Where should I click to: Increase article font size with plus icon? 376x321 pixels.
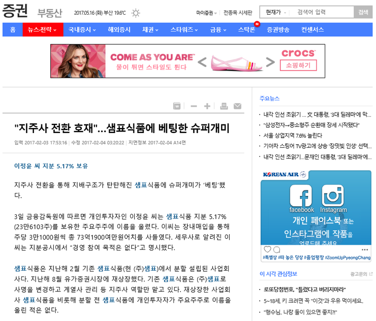pos(207,106)
